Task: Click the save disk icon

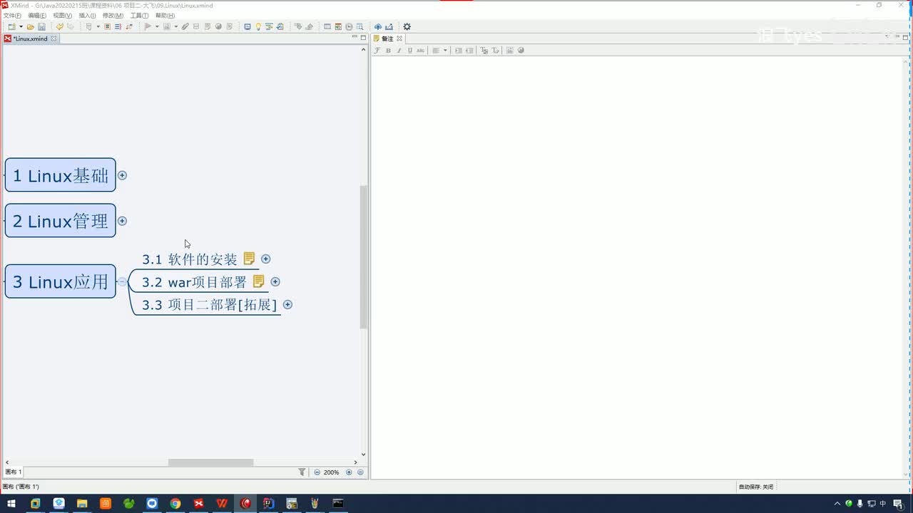Action: [x=41, y=27]
